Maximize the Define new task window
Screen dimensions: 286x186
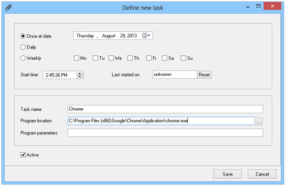click(x=258, y=6)
